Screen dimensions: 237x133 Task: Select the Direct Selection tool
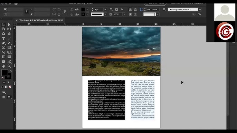[9, 24]
